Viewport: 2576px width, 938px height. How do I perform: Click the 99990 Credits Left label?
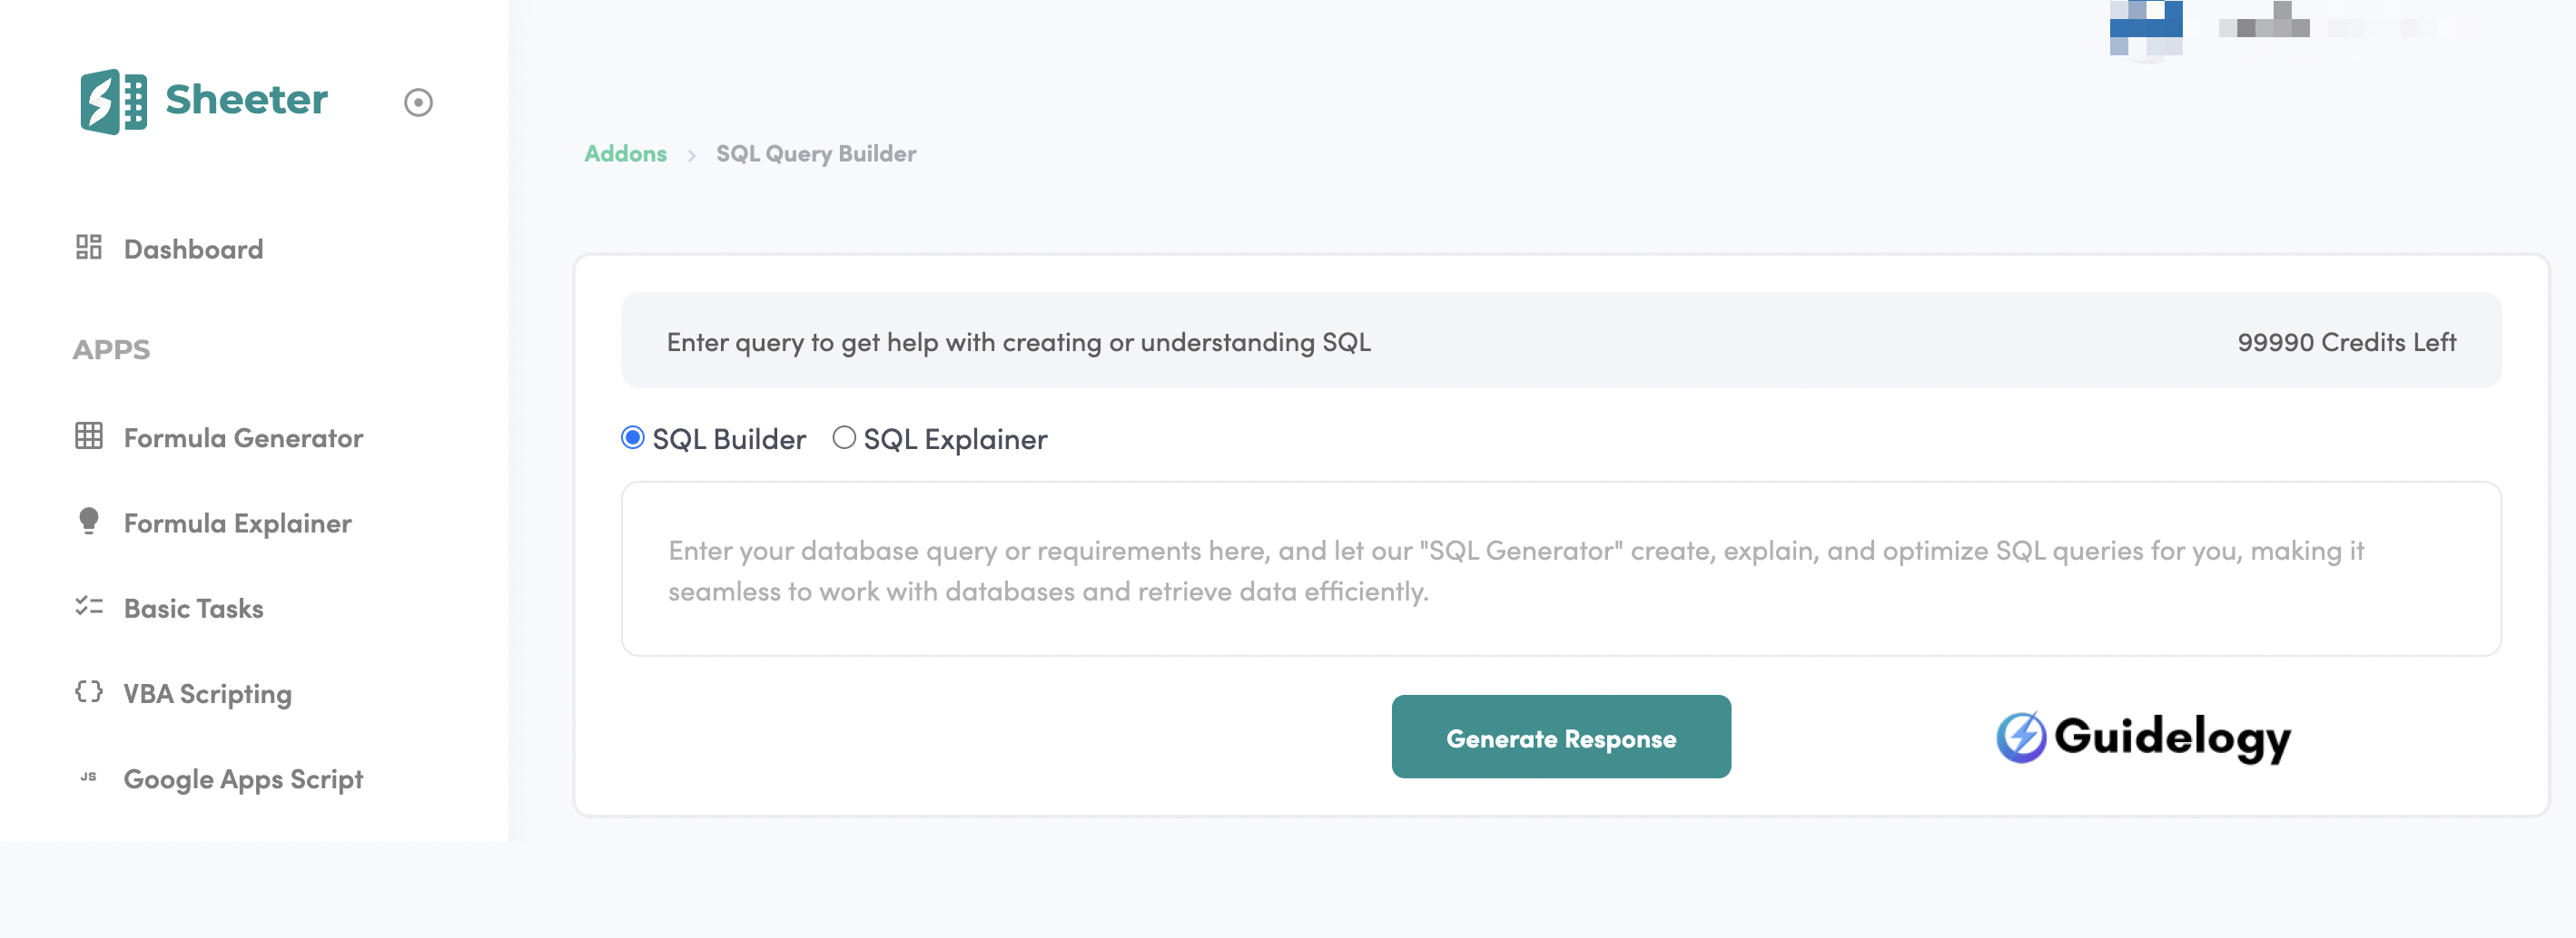tap(2346, 343)
